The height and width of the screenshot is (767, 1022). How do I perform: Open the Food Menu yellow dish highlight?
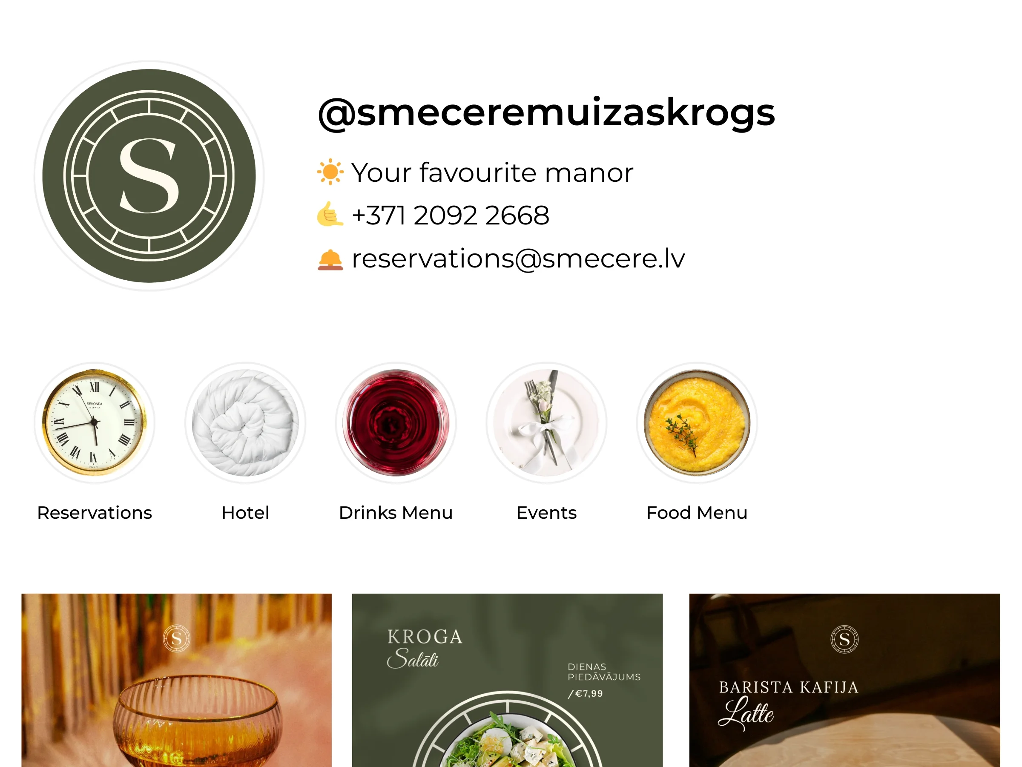[697, 423]
